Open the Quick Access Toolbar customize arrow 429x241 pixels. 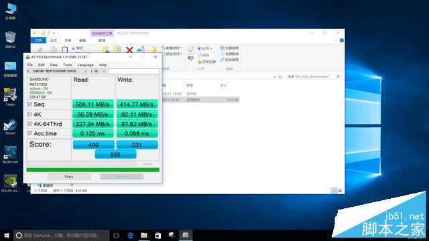pyautogui.click(x=54, y=33)
